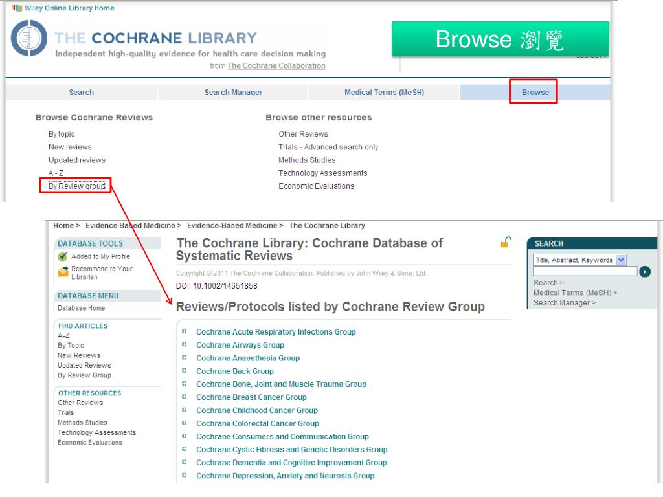
Task: Expand Cochrane Cystic Fibrosis plus icon
Action: tap(185, 449)
